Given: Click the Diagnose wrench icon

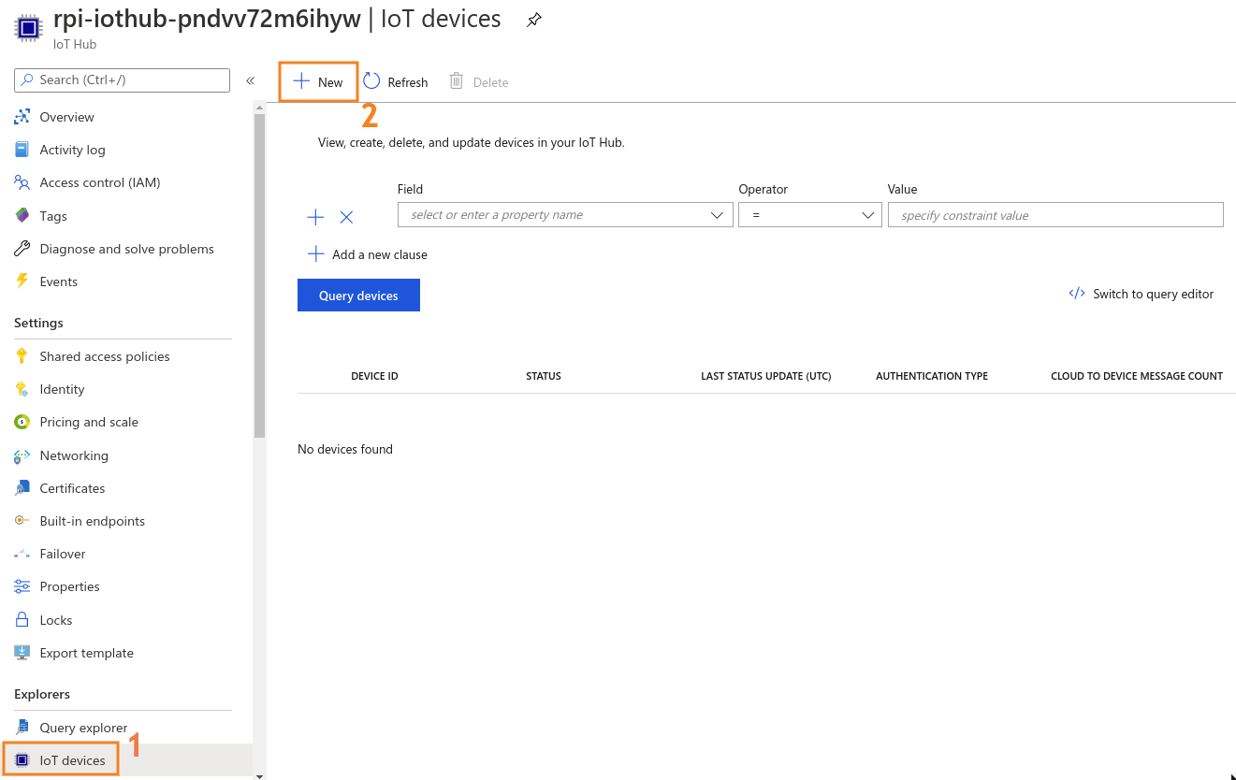Looking at the screenshot, I should click(22, 249).
